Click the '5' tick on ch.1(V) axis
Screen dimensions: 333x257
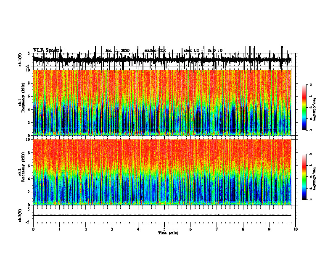pos(29,53)
